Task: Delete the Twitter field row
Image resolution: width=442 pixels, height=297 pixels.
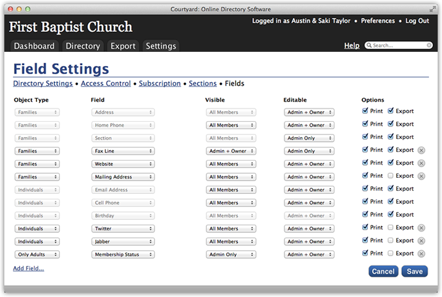Action: pos(421,228)
